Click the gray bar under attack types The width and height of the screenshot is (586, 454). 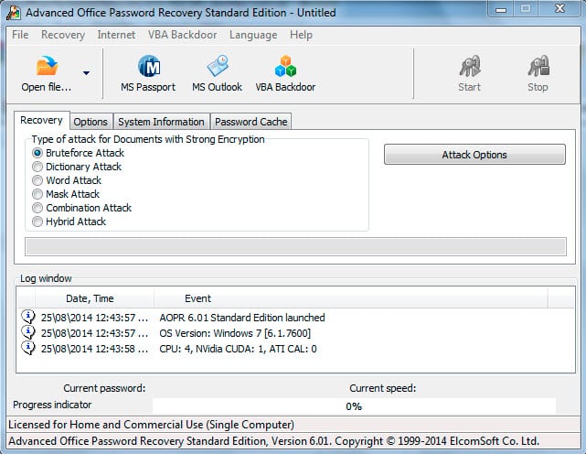pyautogui.click(x=295, y=246)
